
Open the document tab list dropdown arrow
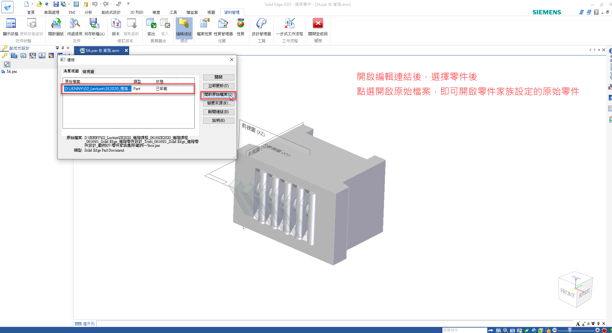599,50
